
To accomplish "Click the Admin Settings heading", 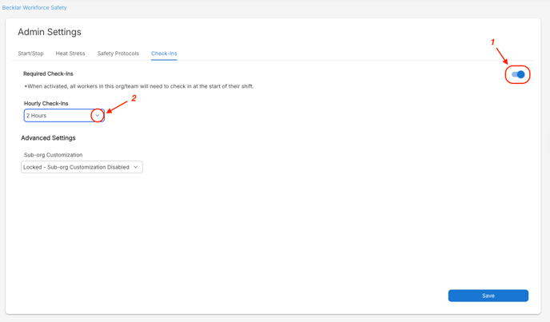I will [x=50, y=32].
